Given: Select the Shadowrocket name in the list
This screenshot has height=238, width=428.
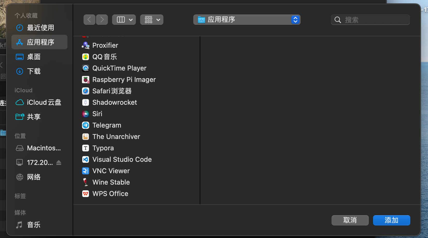Looking at the screenshot, I should tap(115, 102).
